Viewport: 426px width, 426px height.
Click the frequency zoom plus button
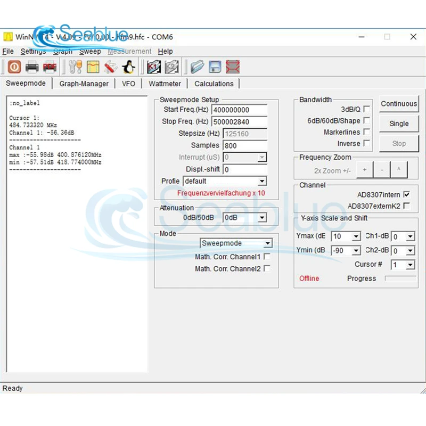coord(365,169)
